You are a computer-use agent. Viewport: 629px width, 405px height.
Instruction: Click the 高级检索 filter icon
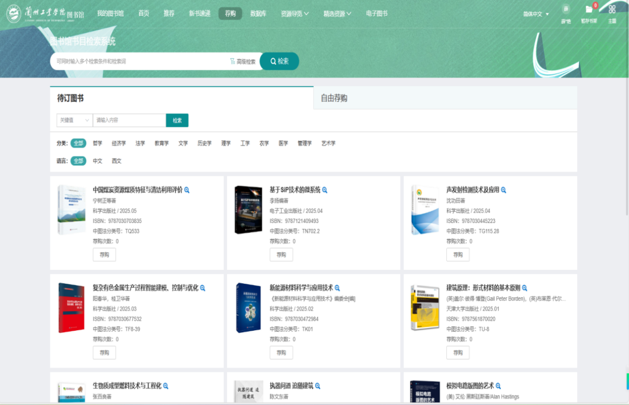click(233, 61)
